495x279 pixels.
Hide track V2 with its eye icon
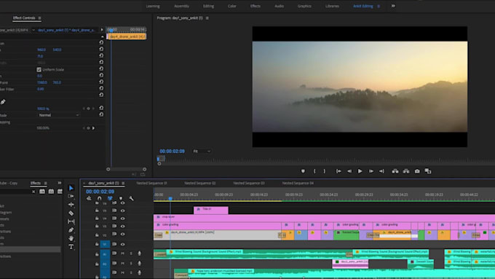tap(122, 234)
